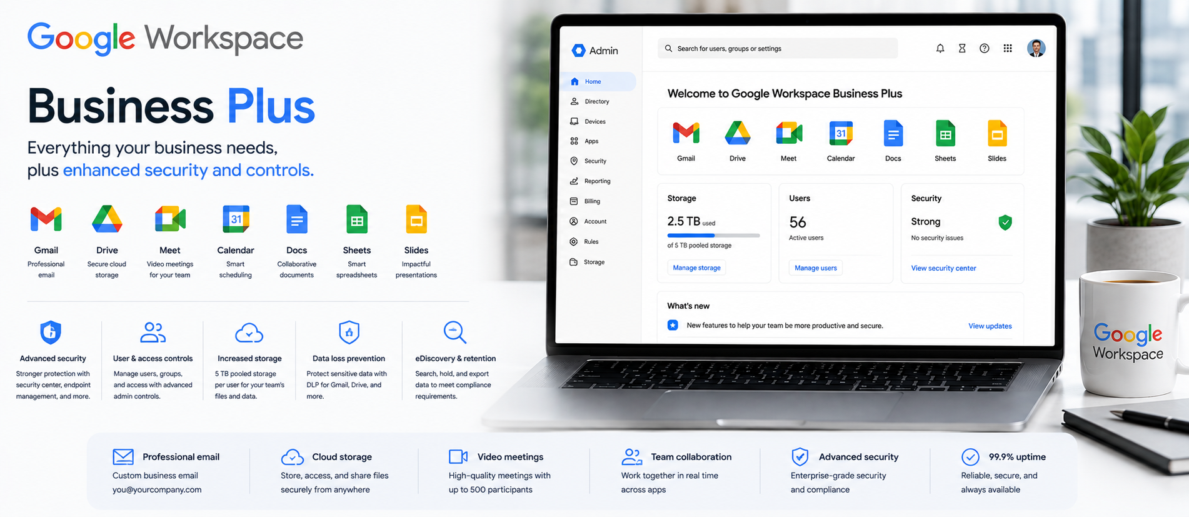Click the blue star icon under What's new
The image size is (1189, 517).
[x=673, y=325]
